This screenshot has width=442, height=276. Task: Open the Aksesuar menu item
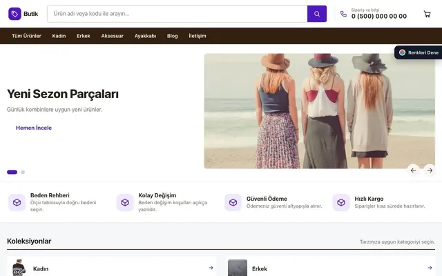pyautogui.click(x=112, y=36)
